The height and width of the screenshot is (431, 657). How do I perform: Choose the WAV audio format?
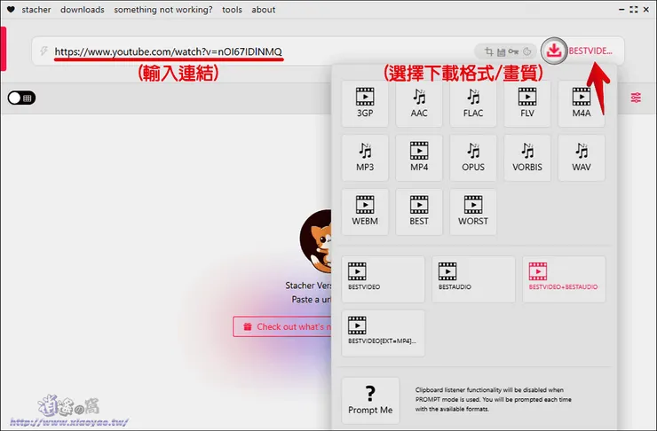(x=582, y=158)
